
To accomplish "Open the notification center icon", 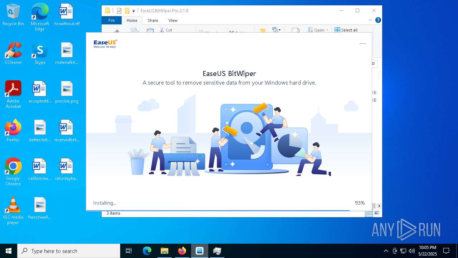I will (x=446, y=251).
